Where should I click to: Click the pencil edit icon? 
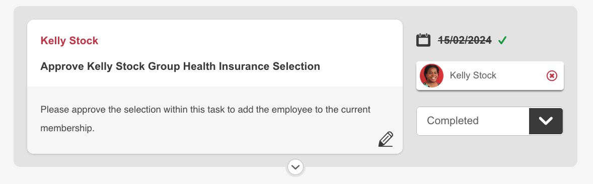tap(386, 139)
